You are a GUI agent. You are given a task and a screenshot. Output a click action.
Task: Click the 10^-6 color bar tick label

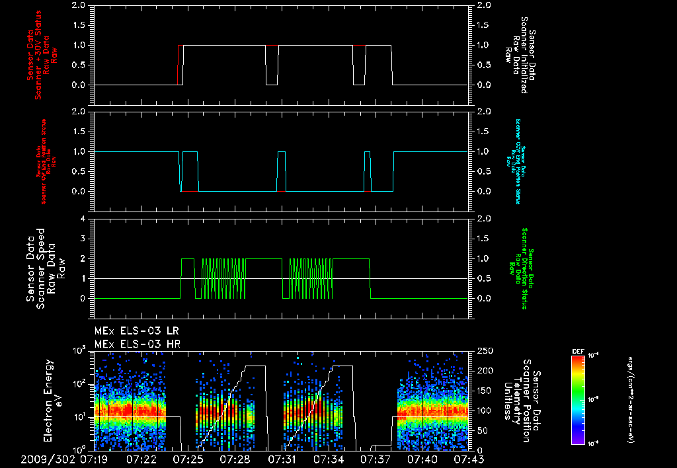(593, 444)
